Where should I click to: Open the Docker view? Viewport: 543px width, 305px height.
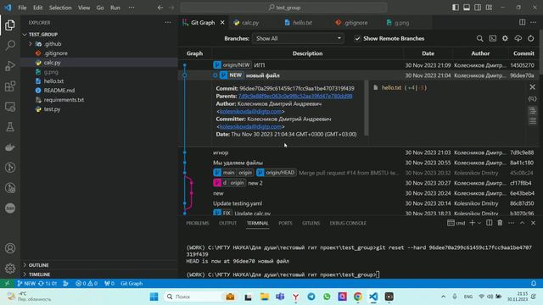[10, 147]
